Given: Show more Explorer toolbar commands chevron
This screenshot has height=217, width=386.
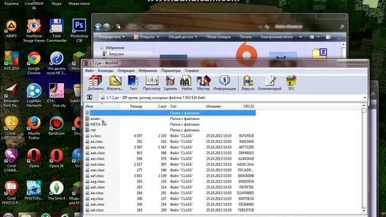Looking at the screenshot, I should (300, 37).
